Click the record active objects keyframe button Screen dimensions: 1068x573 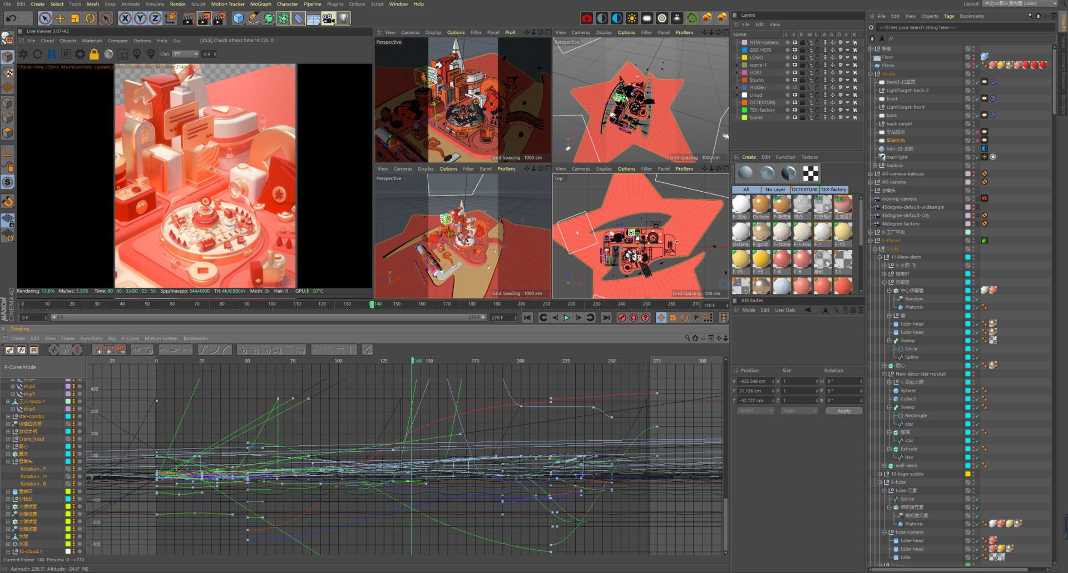tap(622, 317)
